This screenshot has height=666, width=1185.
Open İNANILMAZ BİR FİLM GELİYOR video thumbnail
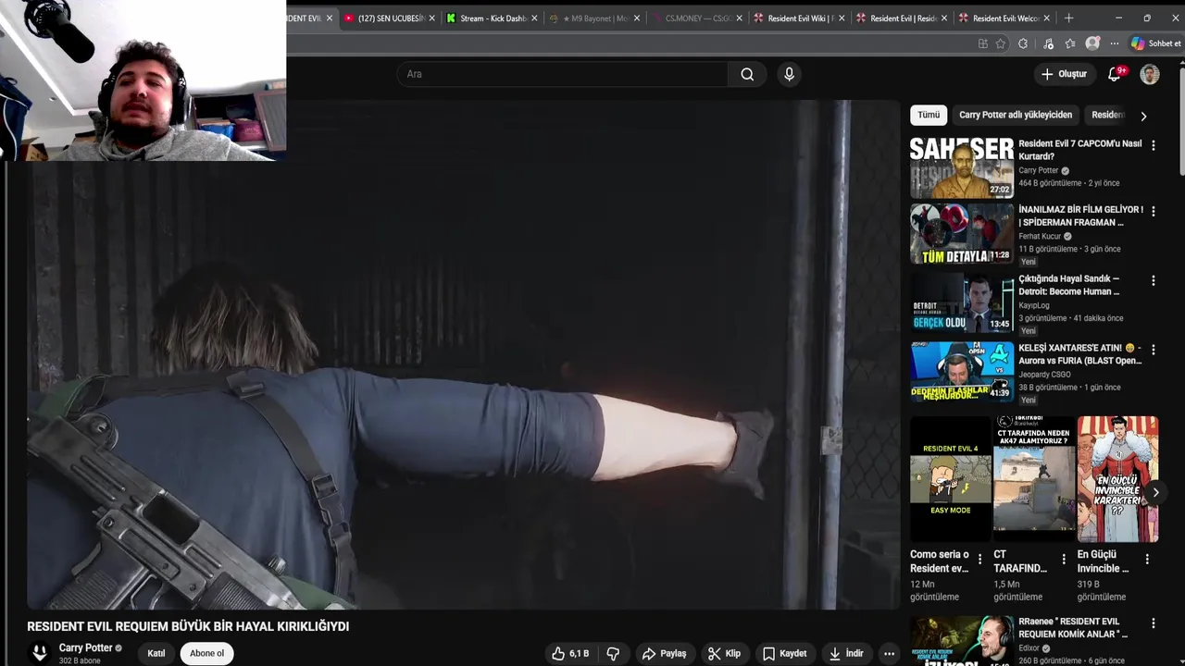(962, 233)
